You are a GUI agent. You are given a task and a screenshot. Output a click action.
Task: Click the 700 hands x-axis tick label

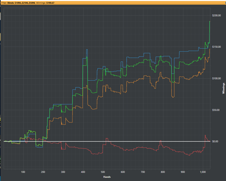point(143,172)
